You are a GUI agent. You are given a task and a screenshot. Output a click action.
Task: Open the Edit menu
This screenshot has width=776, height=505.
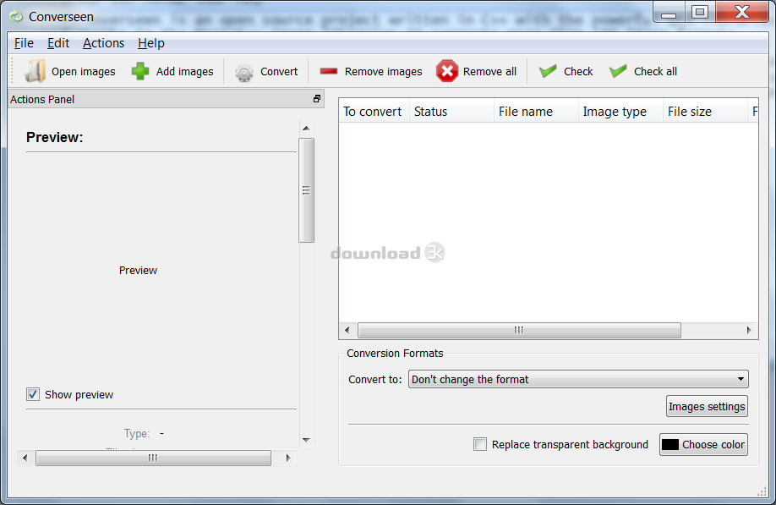(x=57, y=43)
